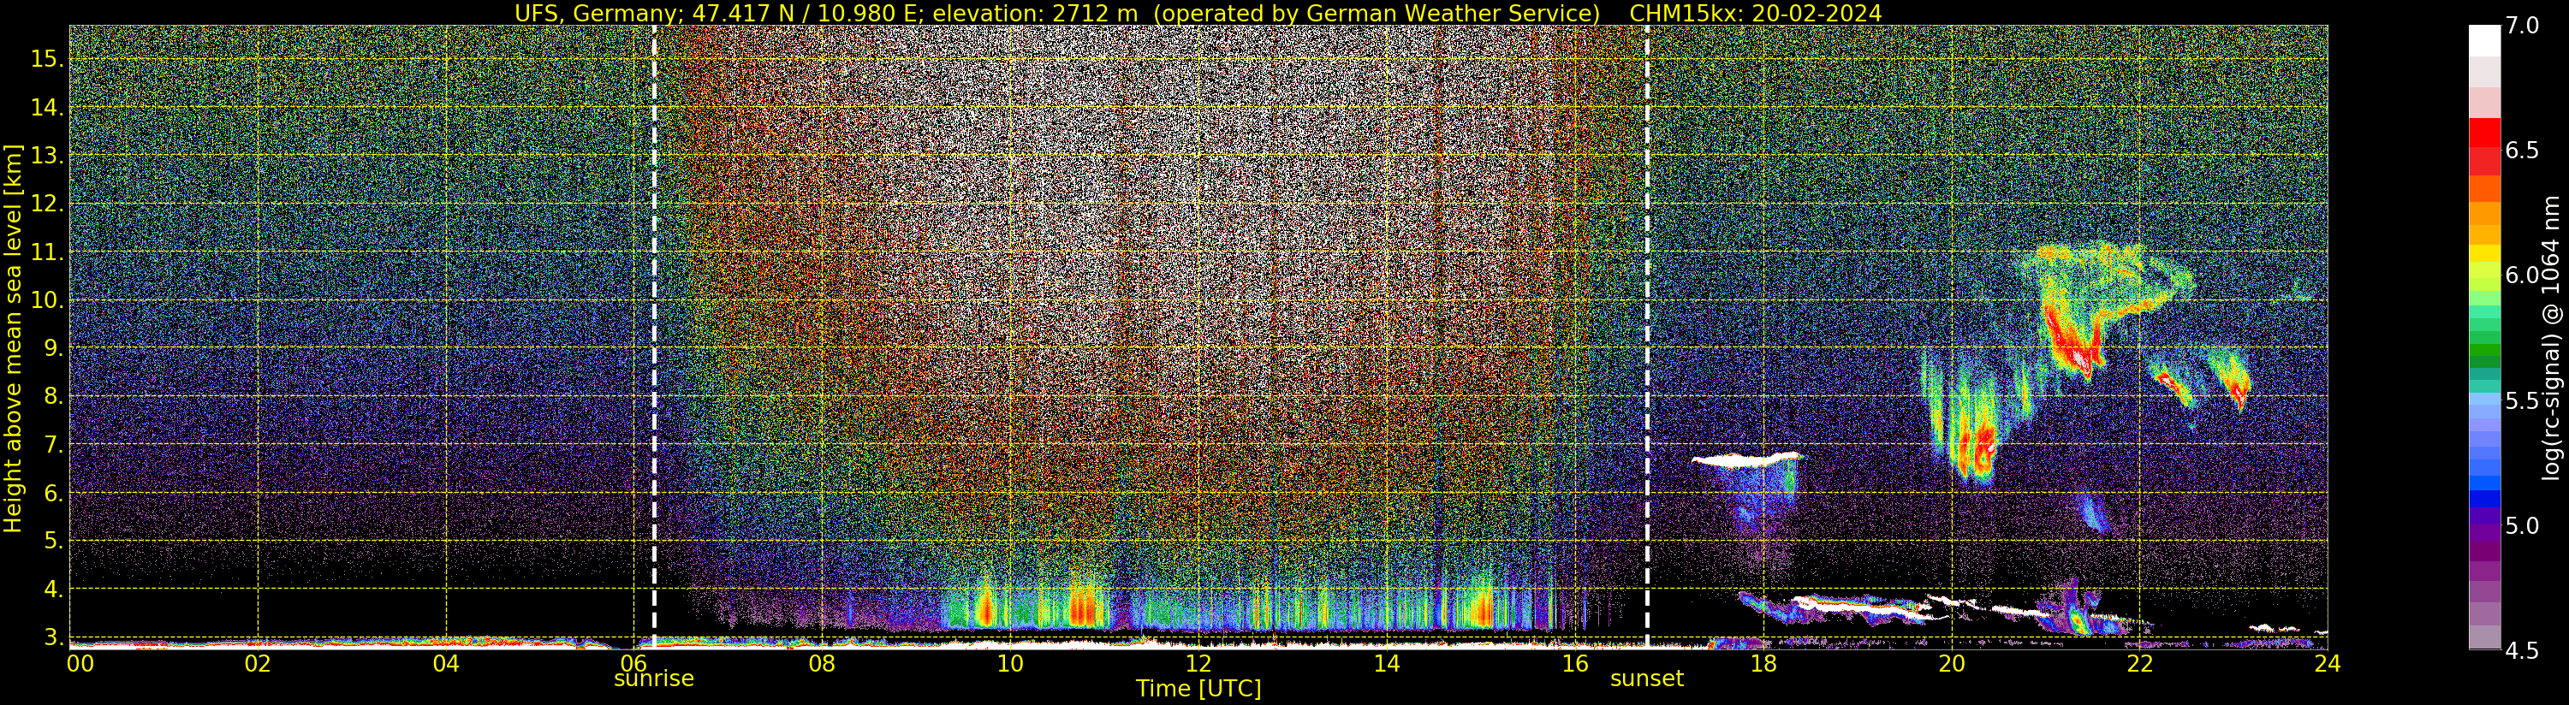Click the 16 time axis tick label
The width and height of the screenshot is (2569, 705).
tap(1575, 664)
